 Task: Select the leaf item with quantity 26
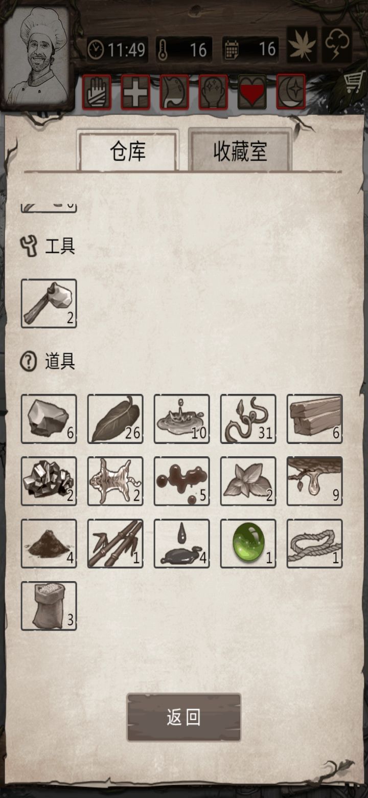coord(115,419)
